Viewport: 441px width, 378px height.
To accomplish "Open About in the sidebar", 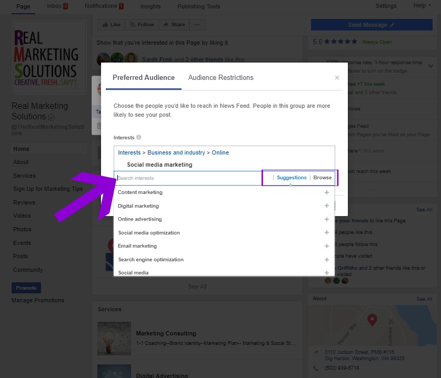I will (x=21, y=162).
